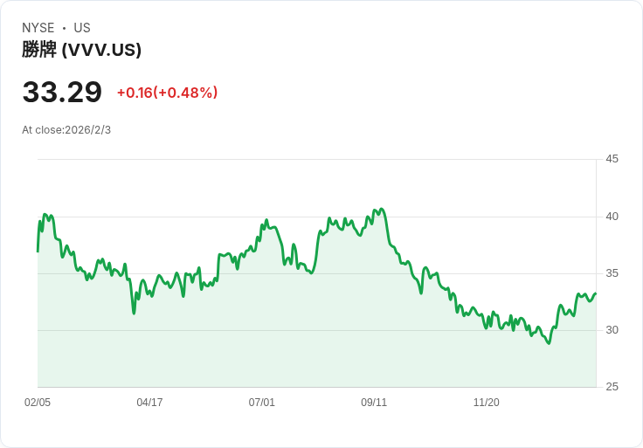Screen dimensions: 643x448
Task: Click the 25 y-axis label
Action: 612,387
